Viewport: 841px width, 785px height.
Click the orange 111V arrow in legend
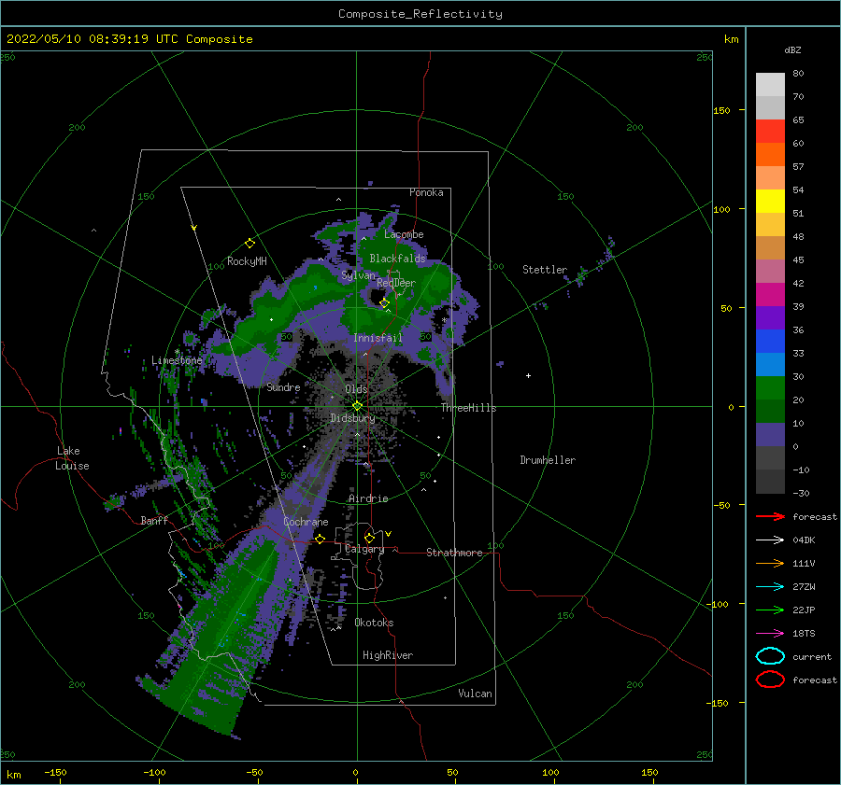click(x=770, y=563)
